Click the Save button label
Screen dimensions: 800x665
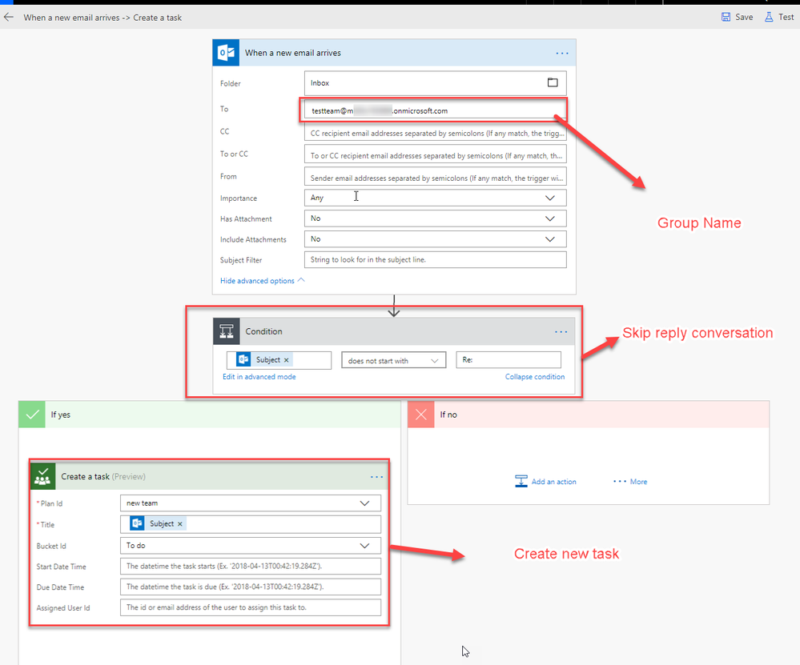tap(744, 17)
